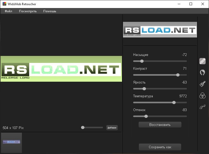
Task: Click the edited green image in main canvas
Action: tap(61, 69)
